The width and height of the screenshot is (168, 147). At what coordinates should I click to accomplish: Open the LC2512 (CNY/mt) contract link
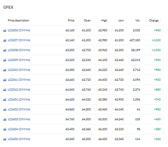pyautogui.click(x=19, y=90)
